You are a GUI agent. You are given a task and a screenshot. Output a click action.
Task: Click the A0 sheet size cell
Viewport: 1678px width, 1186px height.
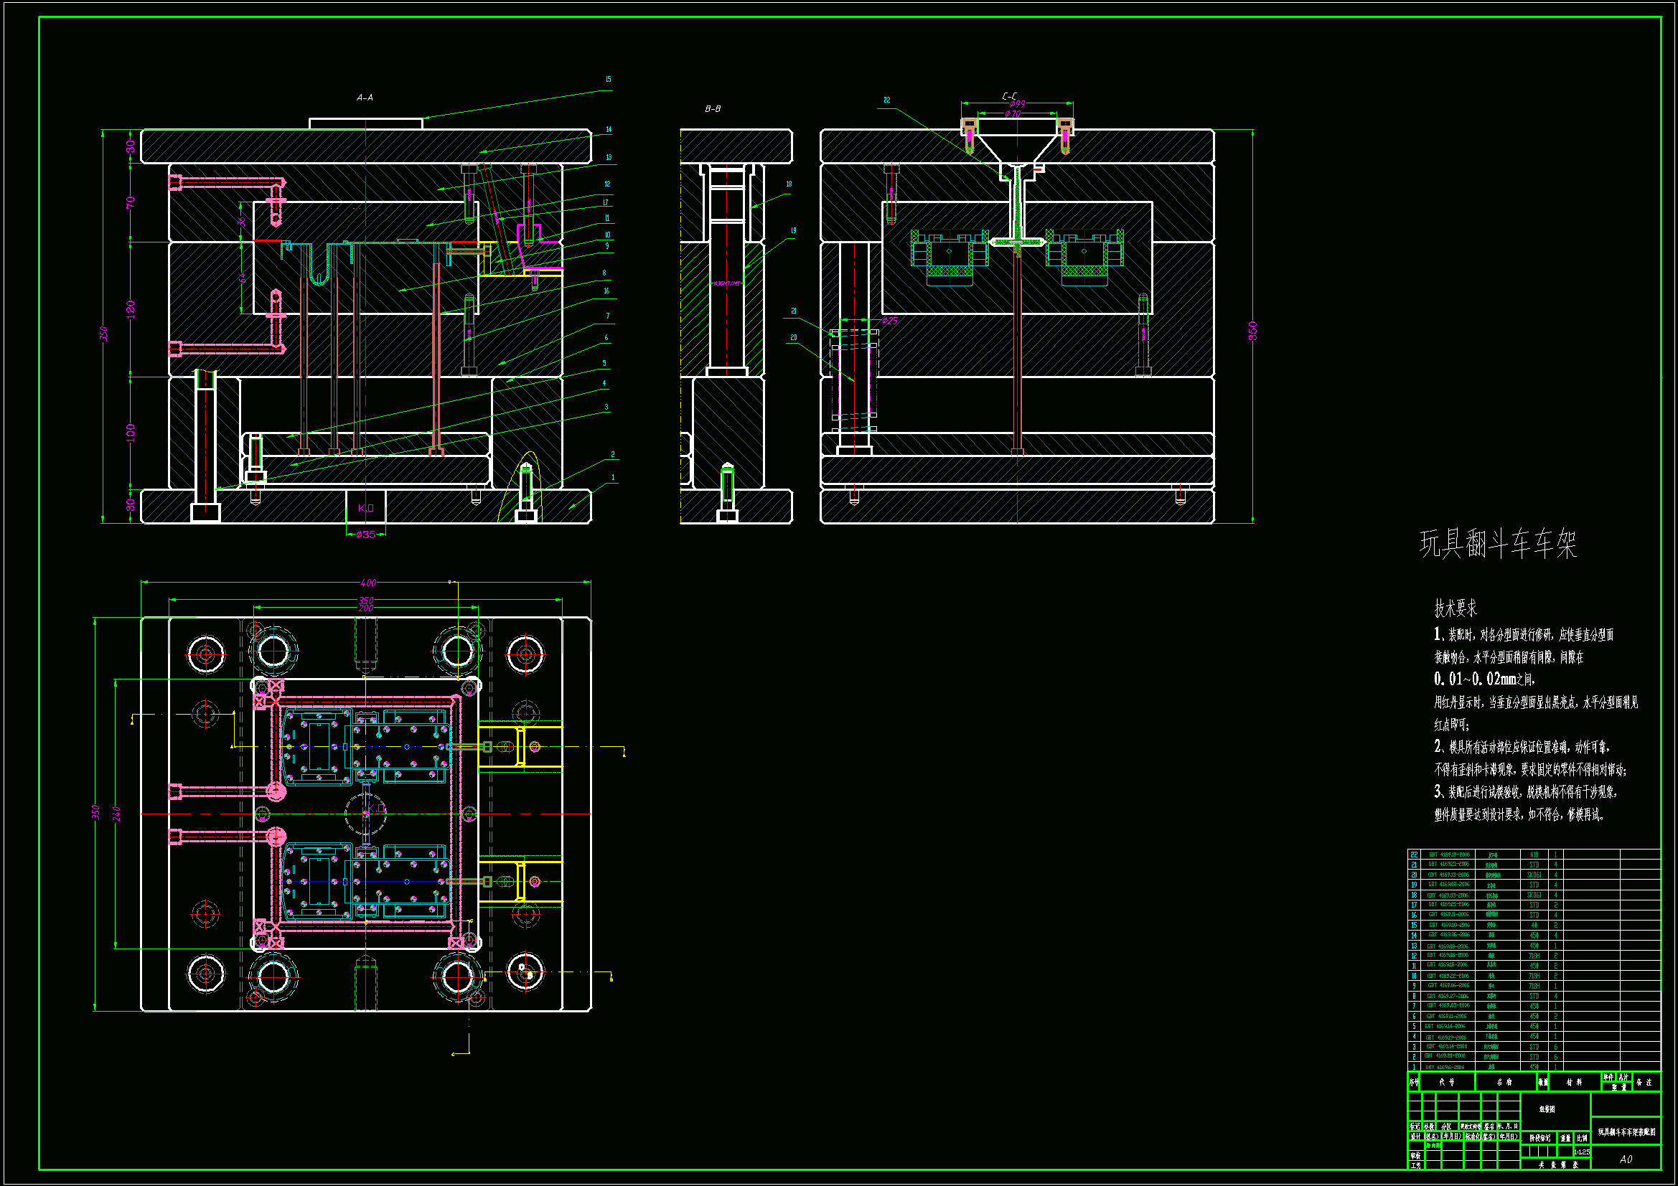tap(1626, 1159)
